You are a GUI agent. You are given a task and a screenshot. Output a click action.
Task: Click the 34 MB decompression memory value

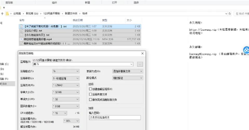click(76, 127)
